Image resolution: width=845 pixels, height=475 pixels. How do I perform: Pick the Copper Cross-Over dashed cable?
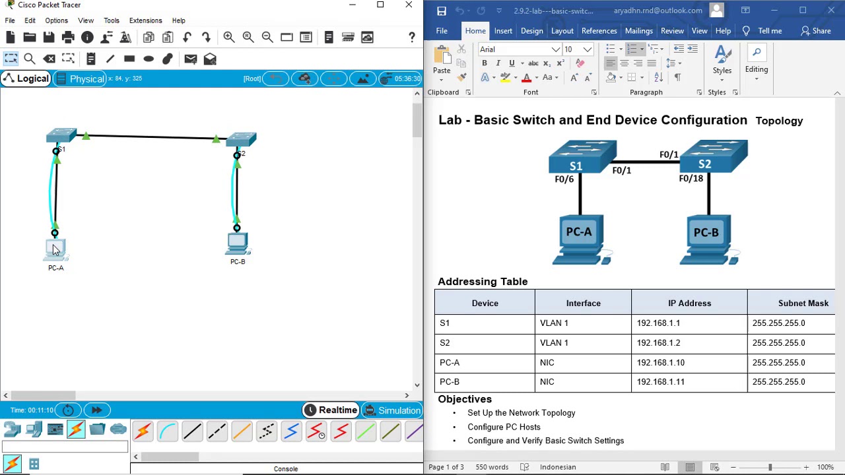coord(217,432)
